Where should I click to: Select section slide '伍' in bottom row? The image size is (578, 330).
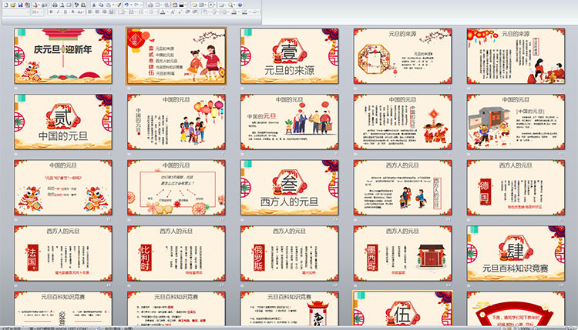(402, 309)
